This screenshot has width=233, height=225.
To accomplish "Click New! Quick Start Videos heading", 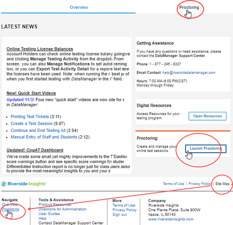I will 31,93.
